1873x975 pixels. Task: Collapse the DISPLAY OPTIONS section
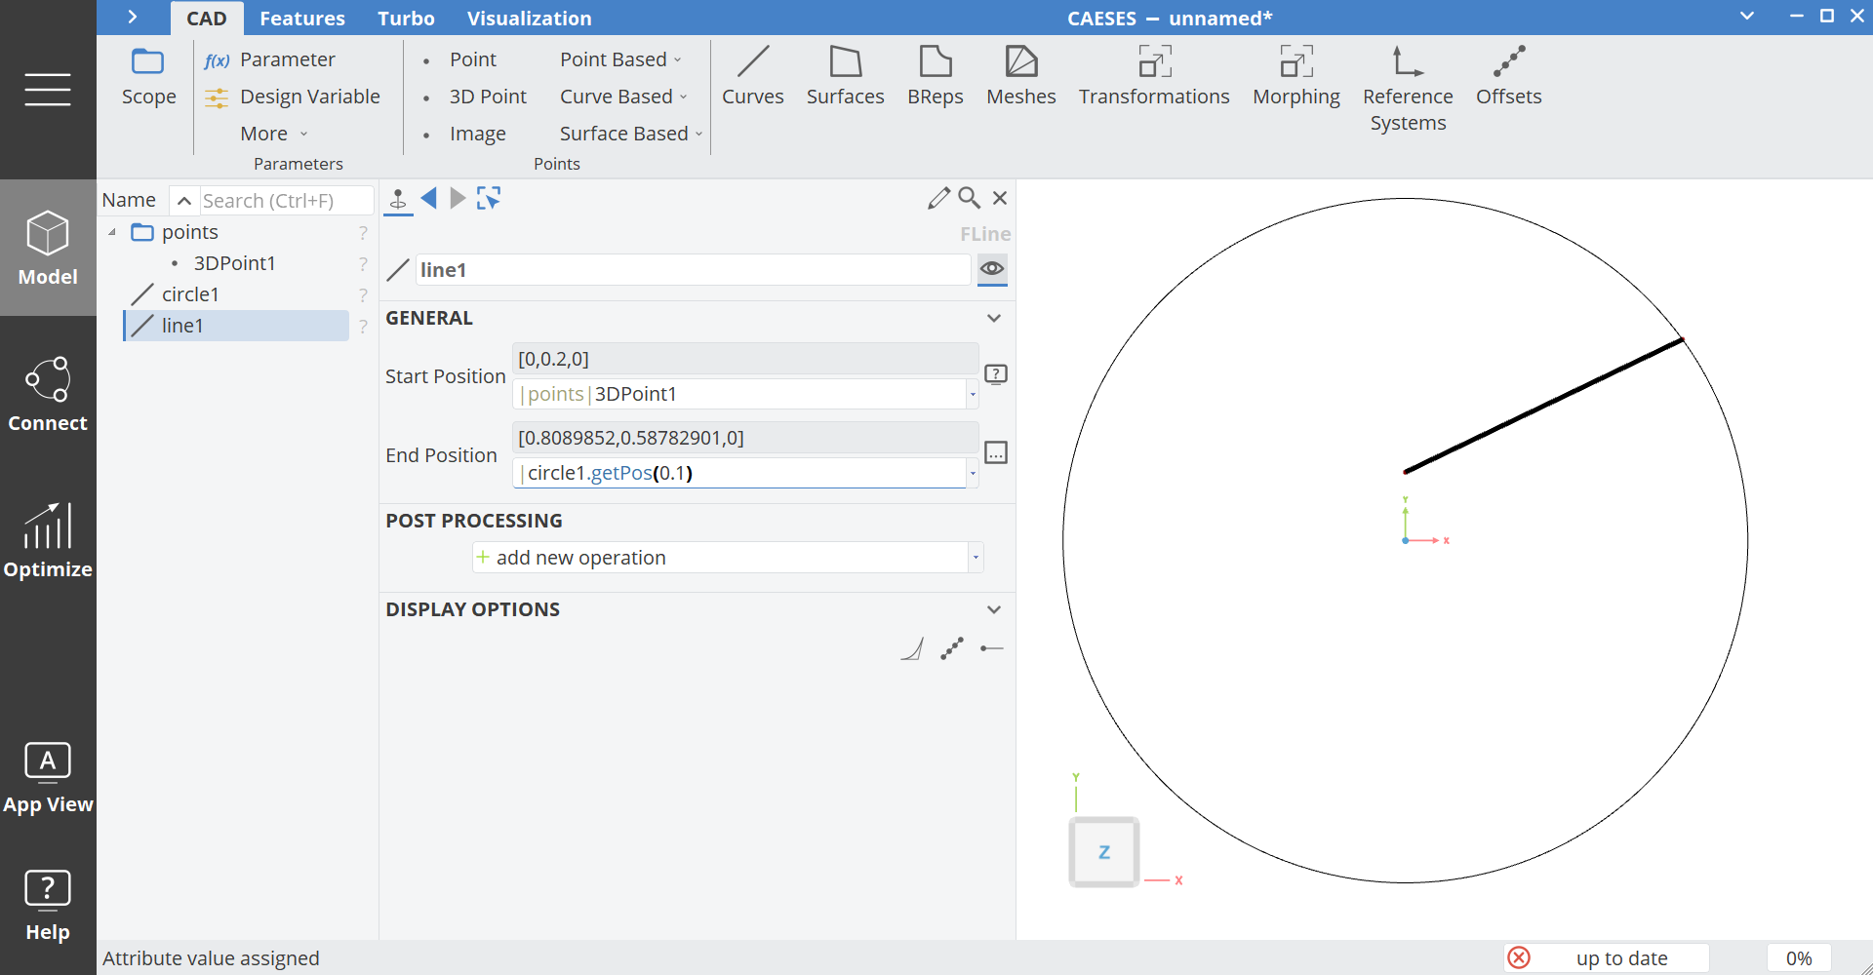point(994,609)
